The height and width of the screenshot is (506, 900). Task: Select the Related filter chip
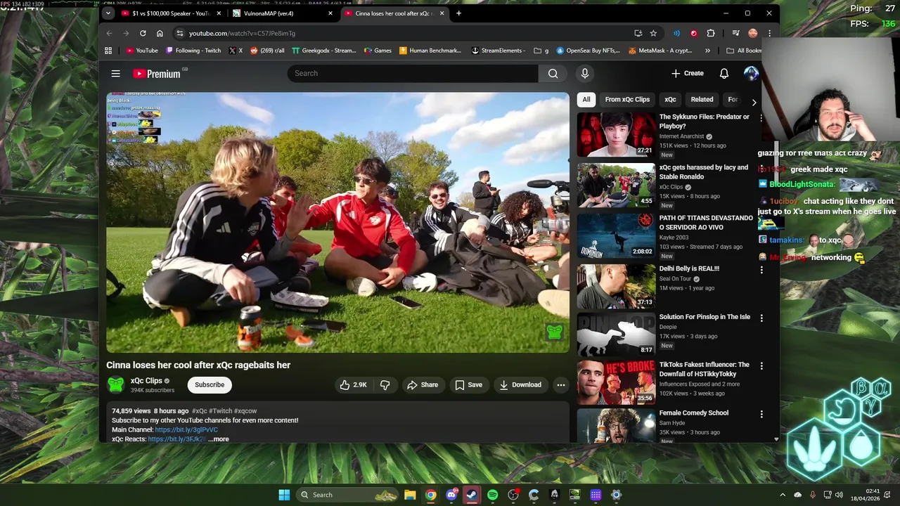[x=702, y=99]
